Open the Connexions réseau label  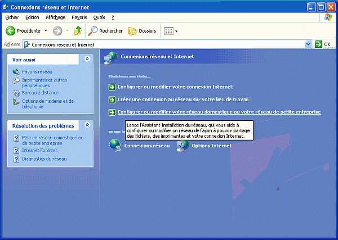(x=147, y=146)
